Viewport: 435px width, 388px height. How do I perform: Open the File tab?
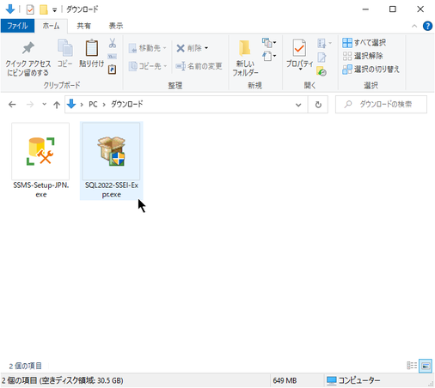point(17,26)
